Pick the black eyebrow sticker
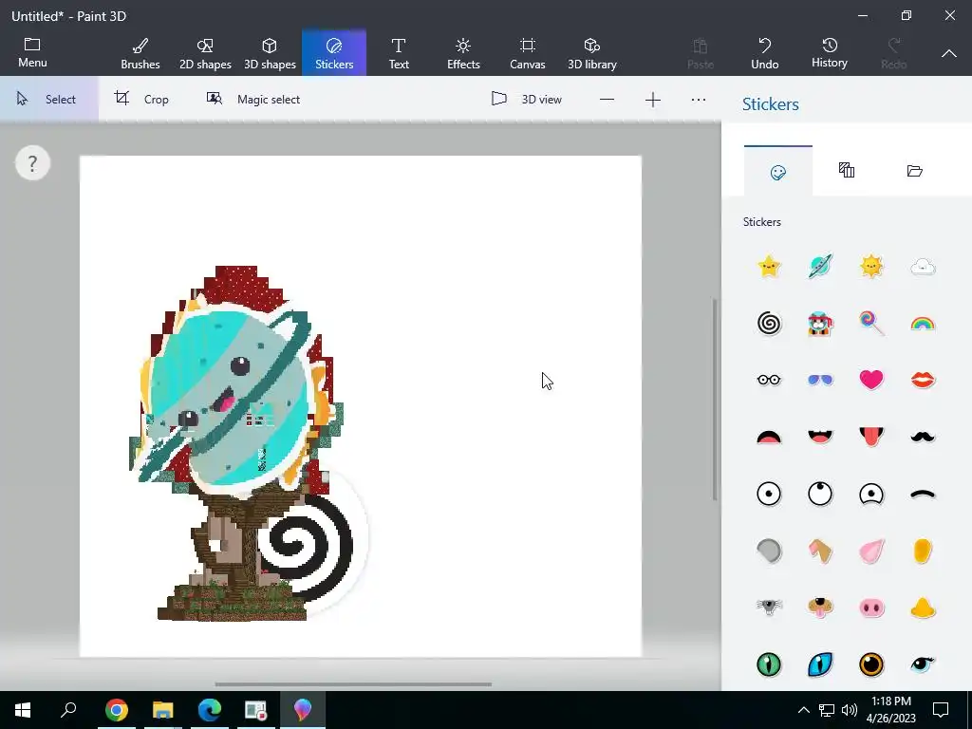Screen dimensions: 972x729 click(x=923, y=494)
